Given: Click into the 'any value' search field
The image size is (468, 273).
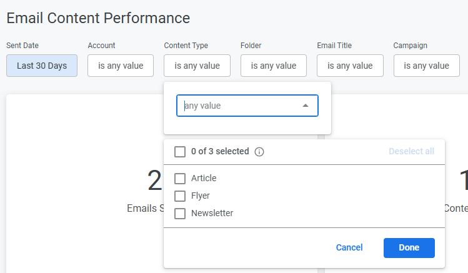Looking at the screenshot, I should coord(247,106).
